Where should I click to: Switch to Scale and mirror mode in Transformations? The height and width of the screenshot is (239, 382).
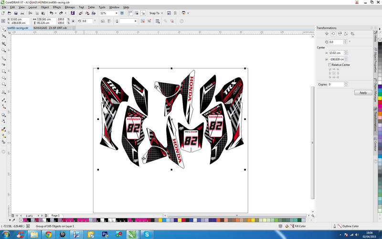(340, 34)
